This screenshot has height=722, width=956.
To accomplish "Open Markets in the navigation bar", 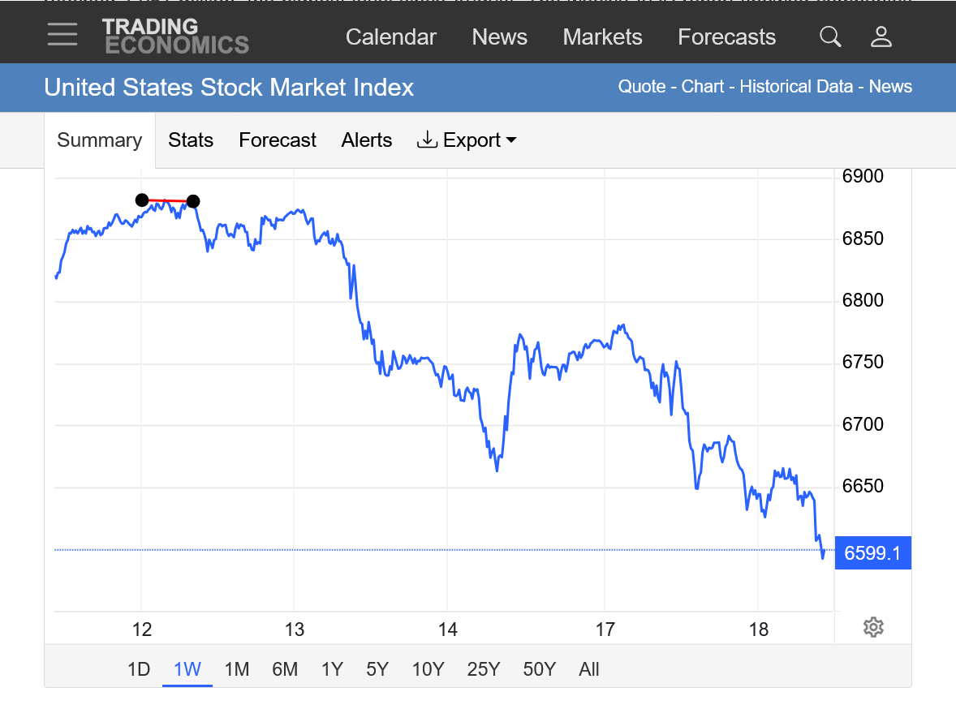I will click(602, 37).
